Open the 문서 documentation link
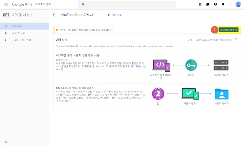 (190, 40)
